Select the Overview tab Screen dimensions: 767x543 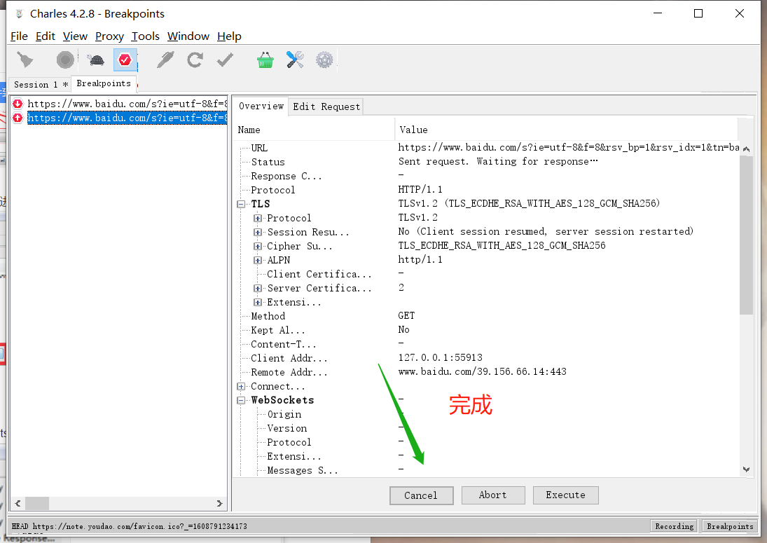pyautogui.click(x=261, y=106)
